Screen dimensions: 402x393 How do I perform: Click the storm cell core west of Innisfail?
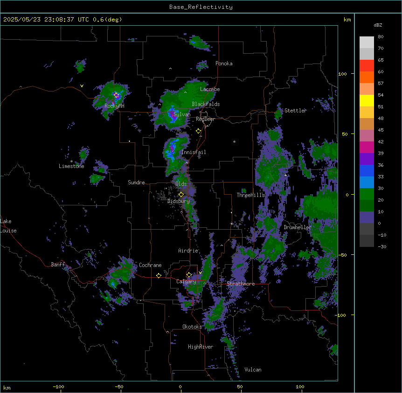point(172,149)
